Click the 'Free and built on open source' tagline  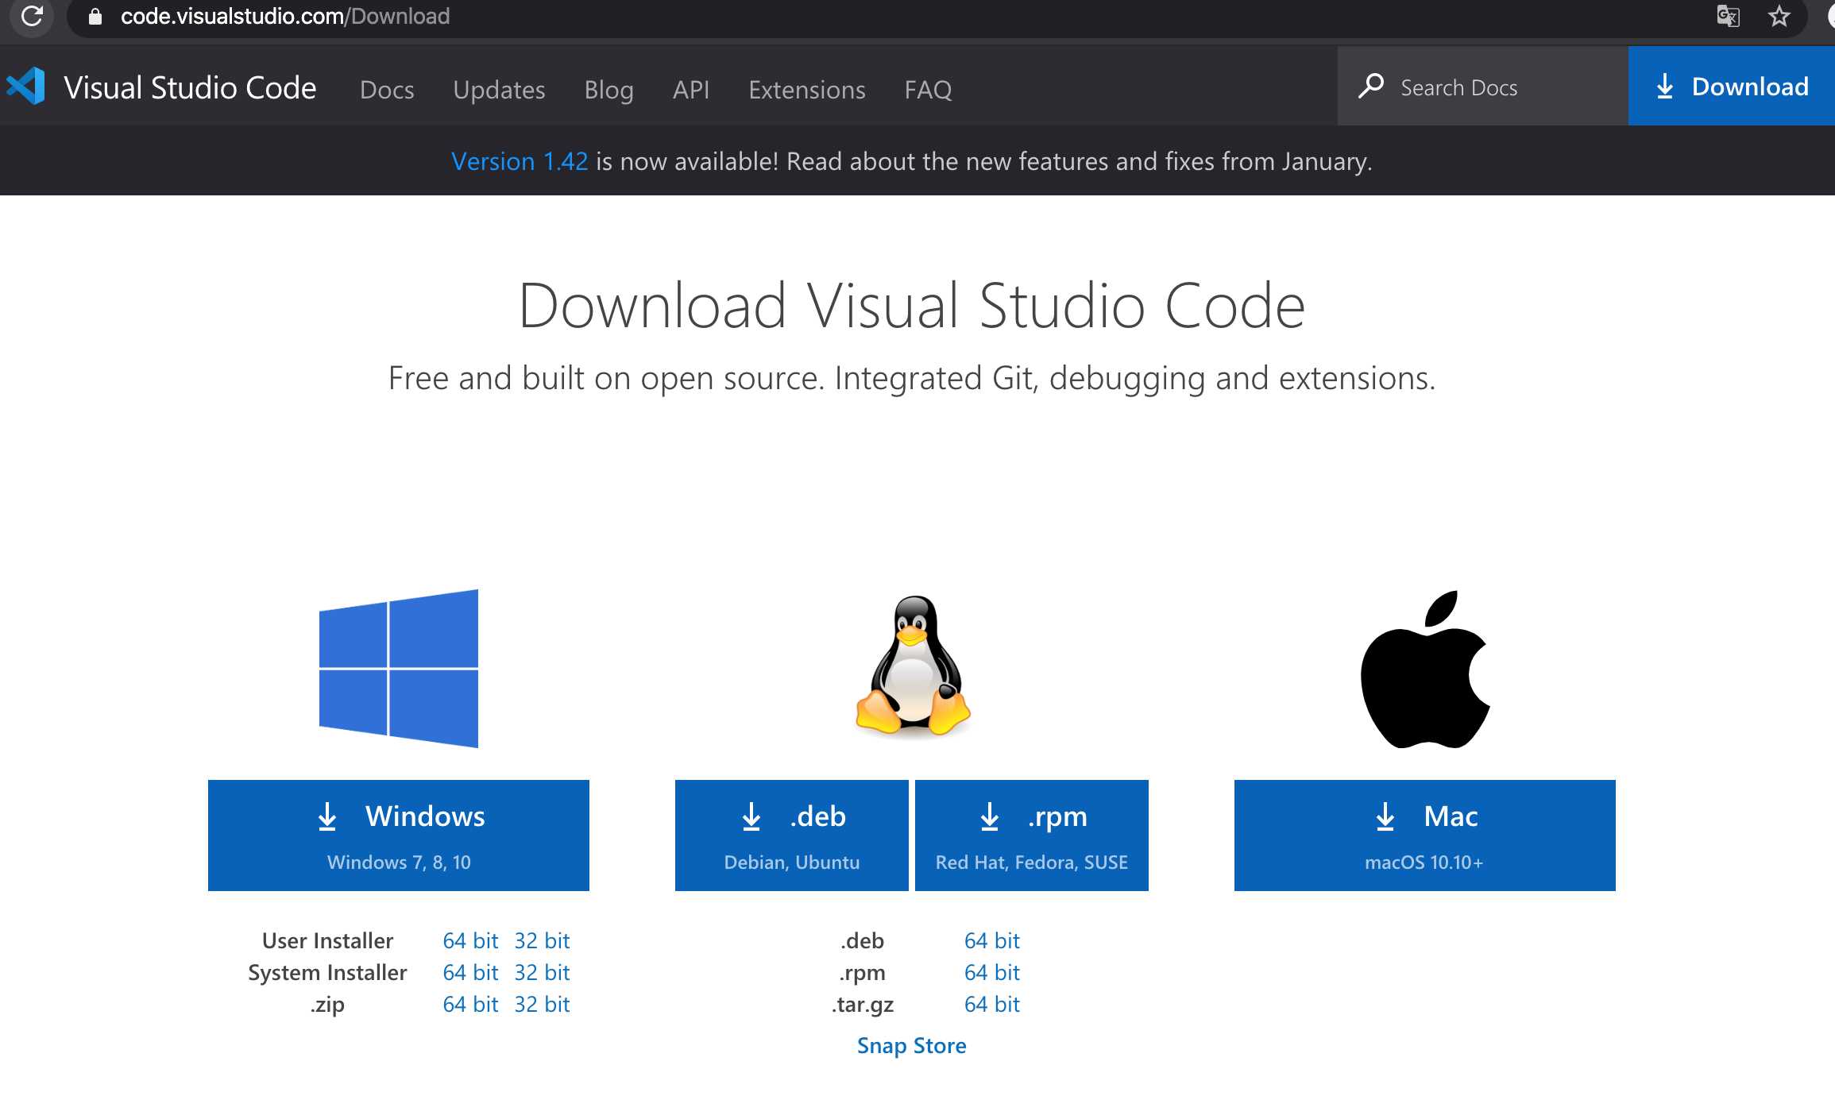click(x=912, y=378)
